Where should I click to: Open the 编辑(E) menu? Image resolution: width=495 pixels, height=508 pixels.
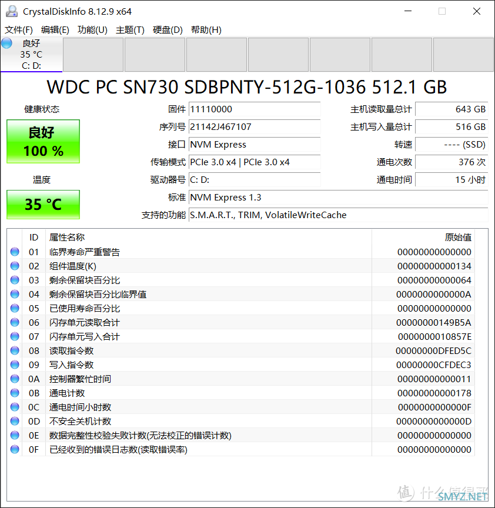click(x=55, y=30)
